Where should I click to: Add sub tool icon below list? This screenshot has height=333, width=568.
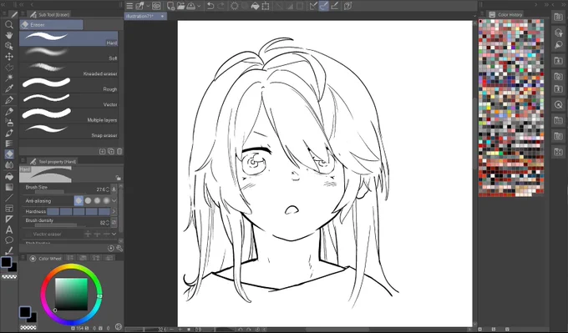tap(103, 151)
